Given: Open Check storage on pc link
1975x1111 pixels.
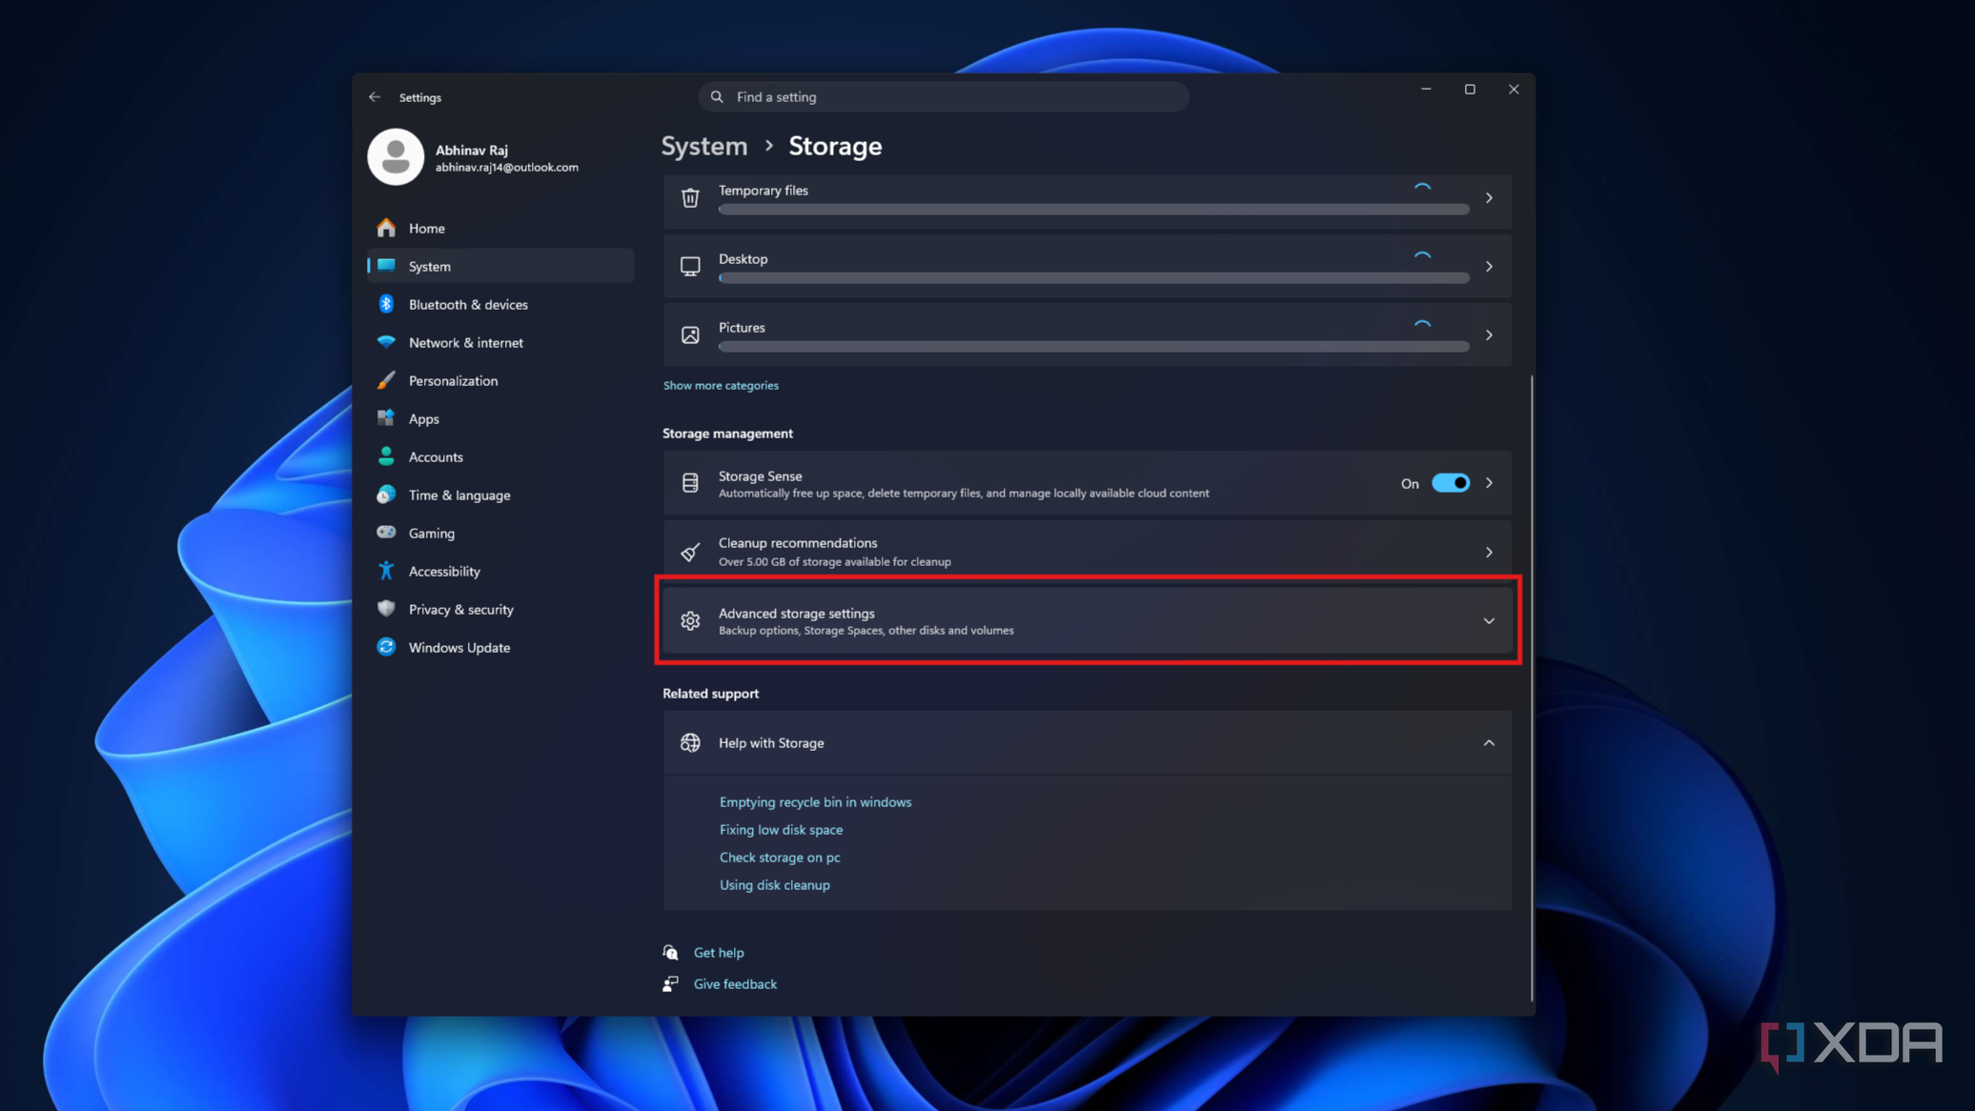Looking at the screenshot, I should pos(780,858).
